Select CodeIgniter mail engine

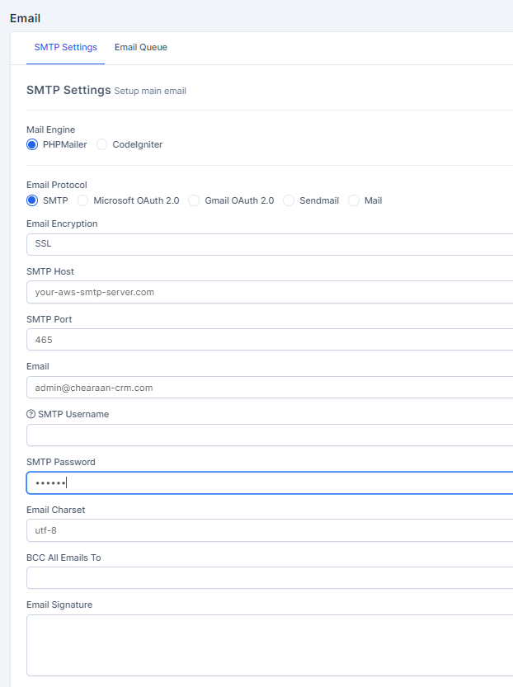102,144
